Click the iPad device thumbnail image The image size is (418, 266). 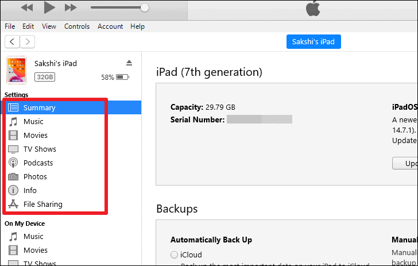tap(17, 70)
